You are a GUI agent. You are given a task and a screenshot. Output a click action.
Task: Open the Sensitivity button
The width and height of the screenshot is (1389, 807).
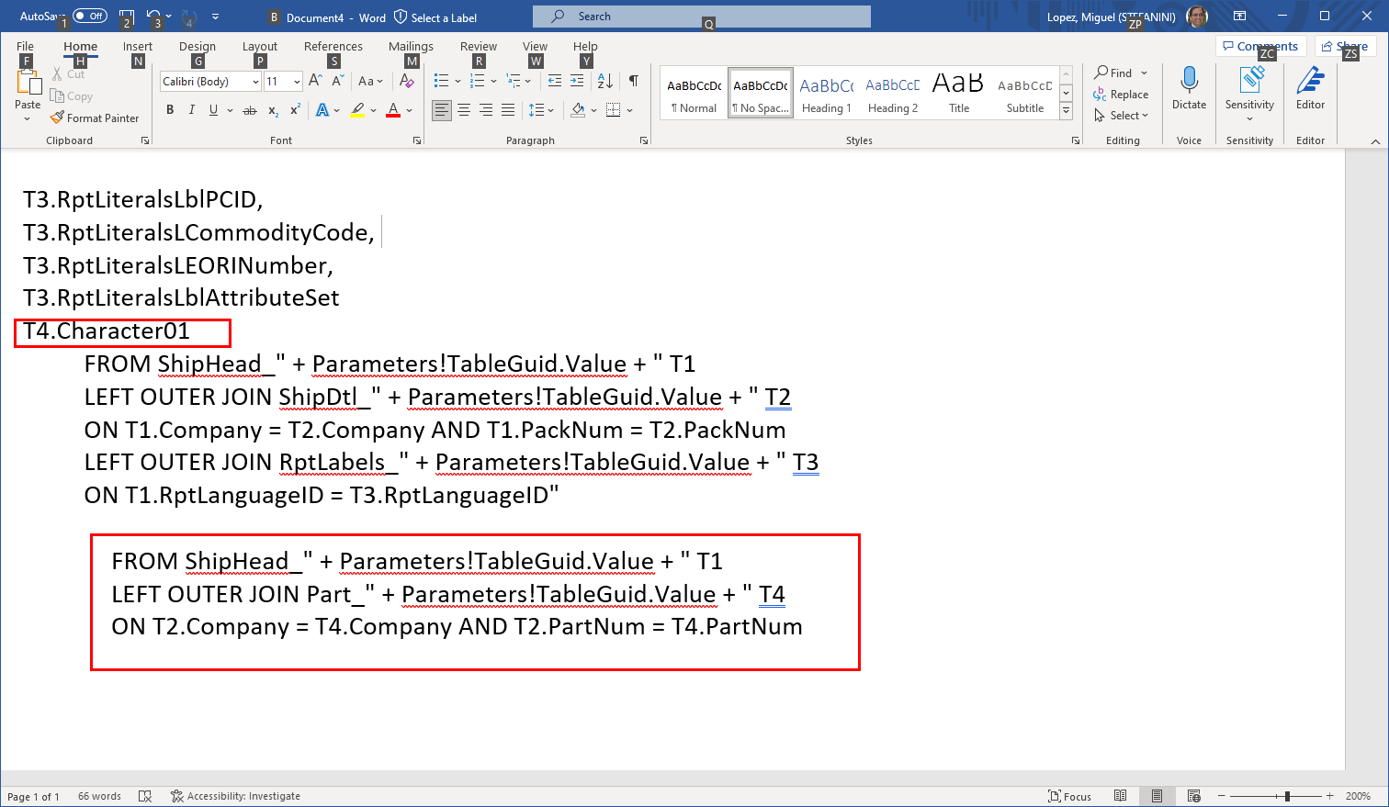pos(1249,94)
